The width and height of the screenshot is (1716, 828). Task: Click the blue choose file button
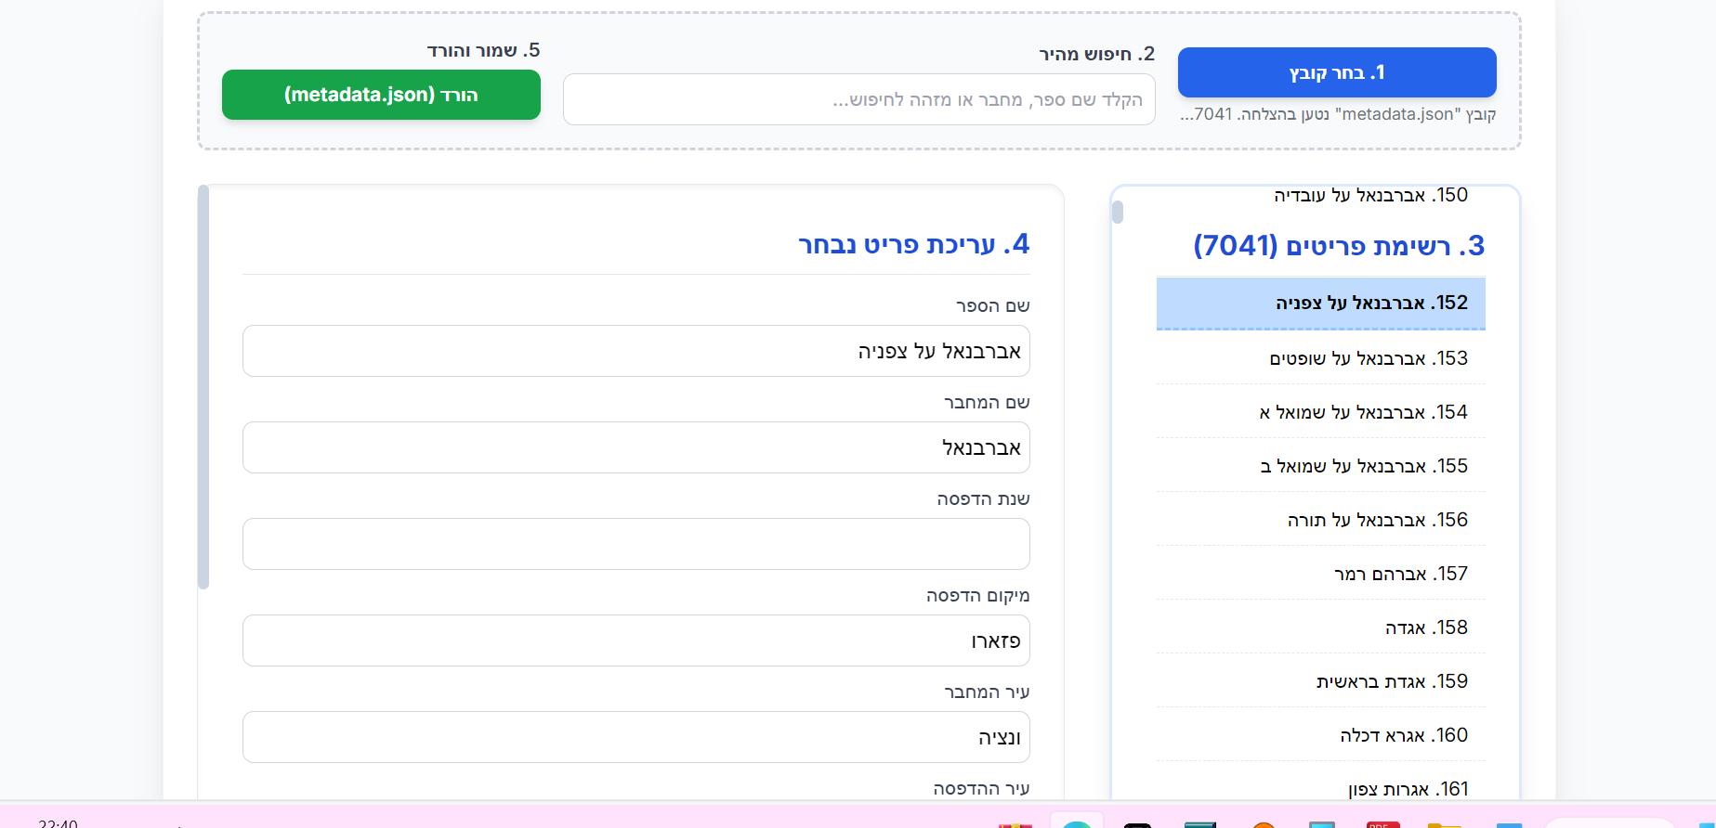tap(1336, 72)
